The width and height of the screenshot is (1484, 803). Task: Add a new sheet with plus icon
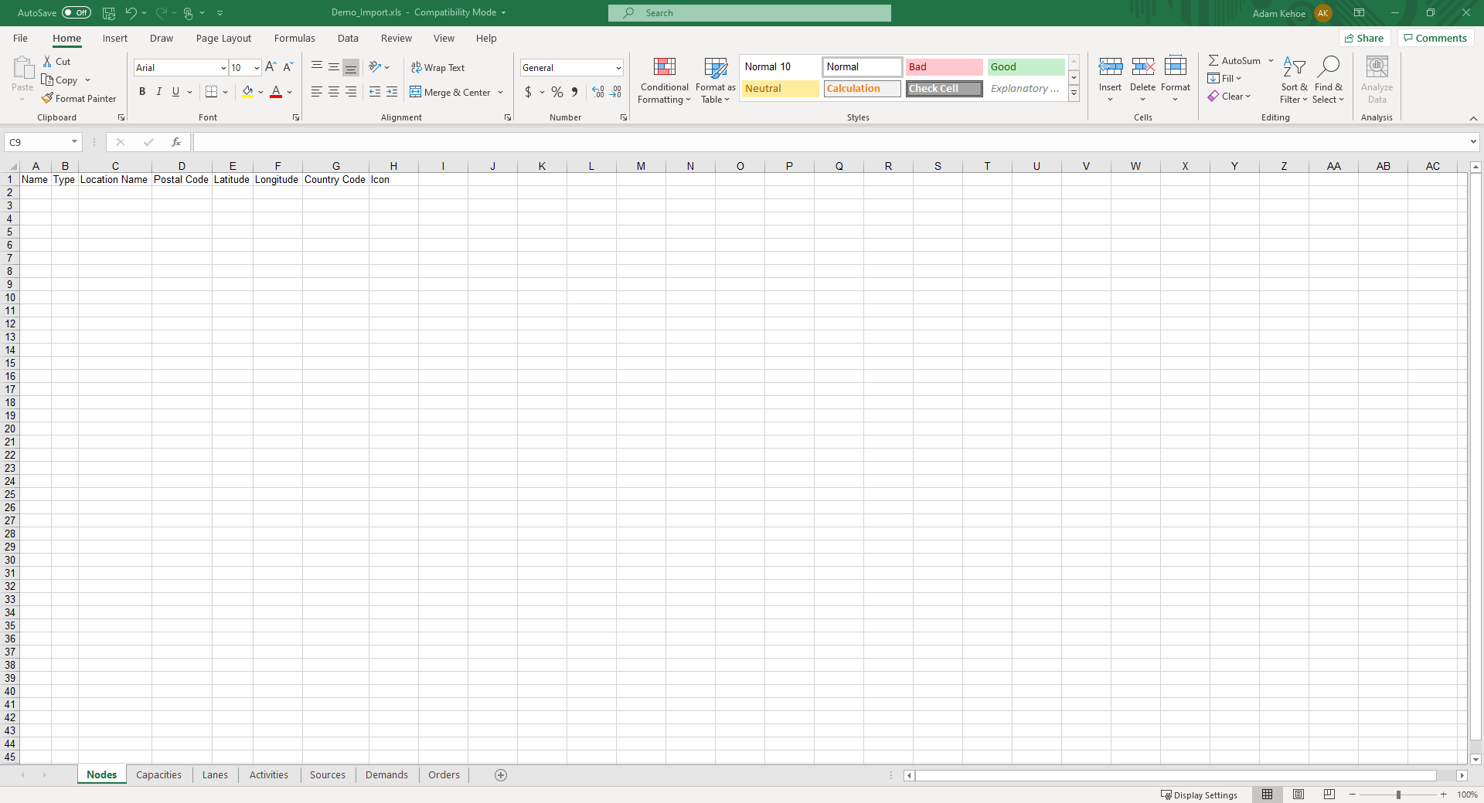pos(501,775)
